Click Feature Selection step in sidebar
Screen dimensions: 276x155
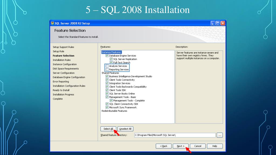(x=64, y=56)
